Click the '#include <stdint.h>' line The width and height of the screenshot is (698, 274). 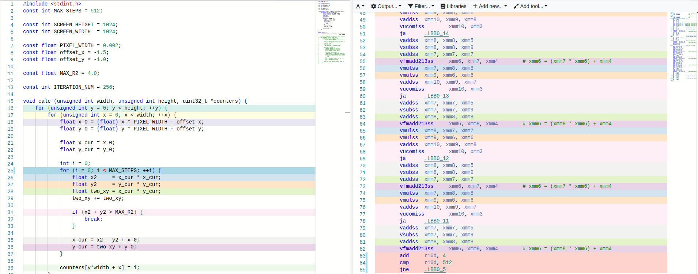[52, 4]
